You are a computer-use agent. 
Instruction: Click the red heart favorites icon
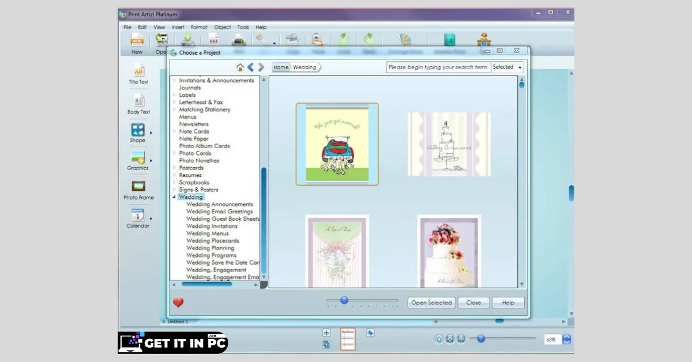tap(178, 303)
